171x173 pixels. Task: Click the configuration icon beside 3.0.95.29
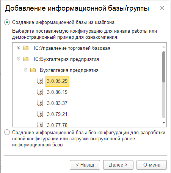(40, 81)
